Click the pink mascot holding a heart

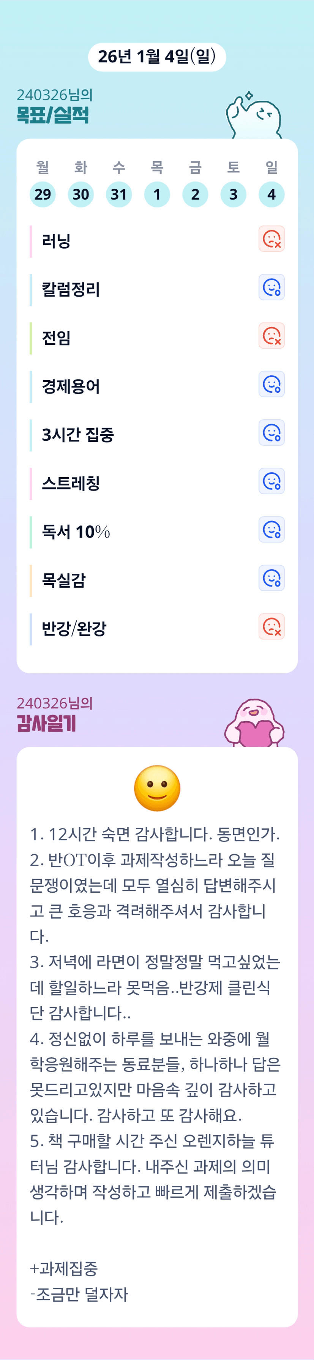tap(254, 723)
